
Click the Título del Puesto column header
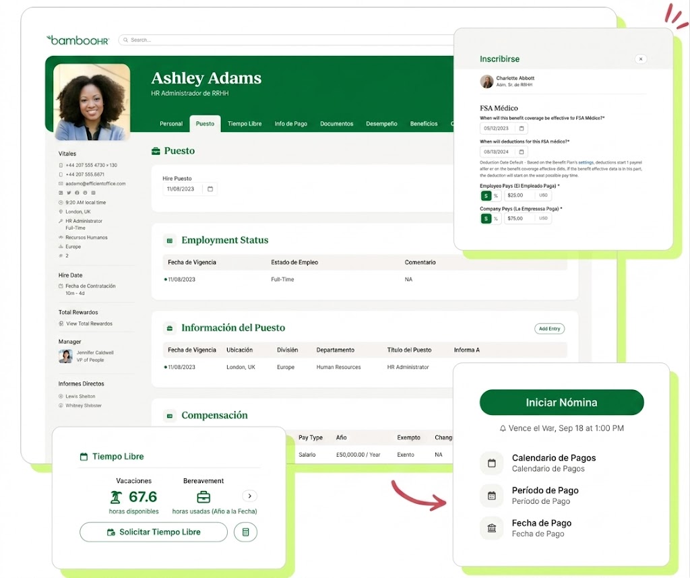point(409,350)
